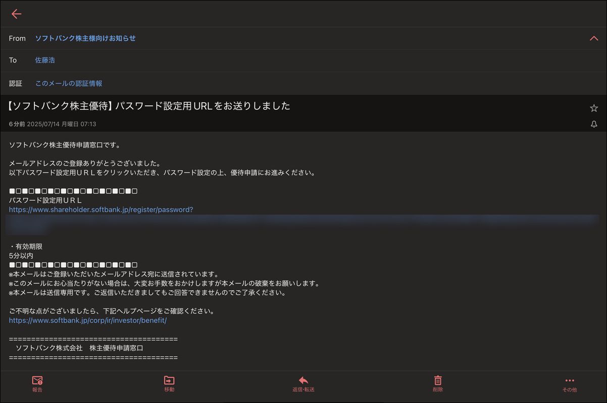Select the To label
Viewport: 607px width, 403px height.
pyautogui.click(x=13, y=60)
